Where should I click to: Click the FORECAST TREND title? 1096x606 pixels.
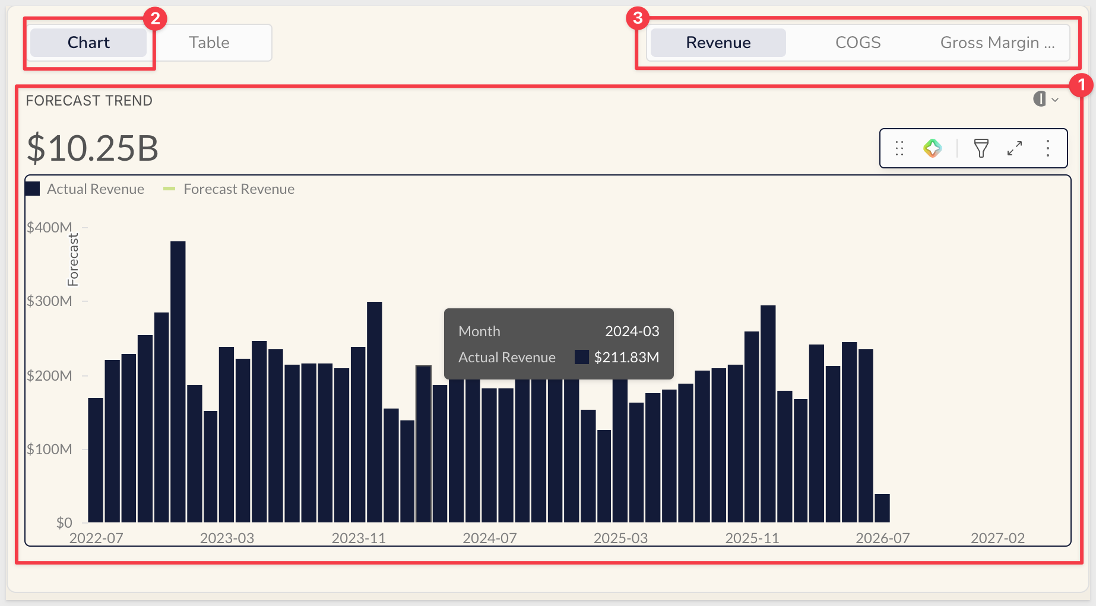89,101
